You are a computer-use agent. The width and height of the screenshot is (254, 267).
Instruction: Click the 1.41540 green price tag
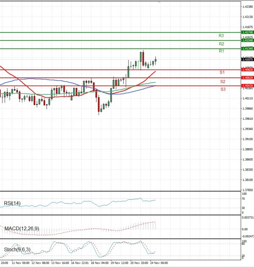[x=247, y=40]
